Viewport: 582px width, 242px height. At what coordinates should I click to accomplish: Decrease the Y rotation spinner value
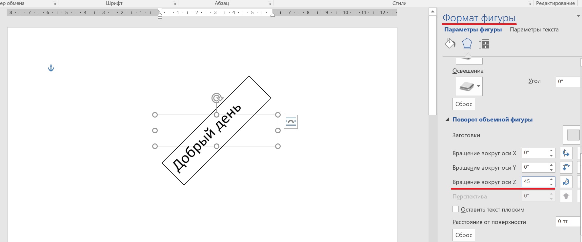tap(552, 170)
